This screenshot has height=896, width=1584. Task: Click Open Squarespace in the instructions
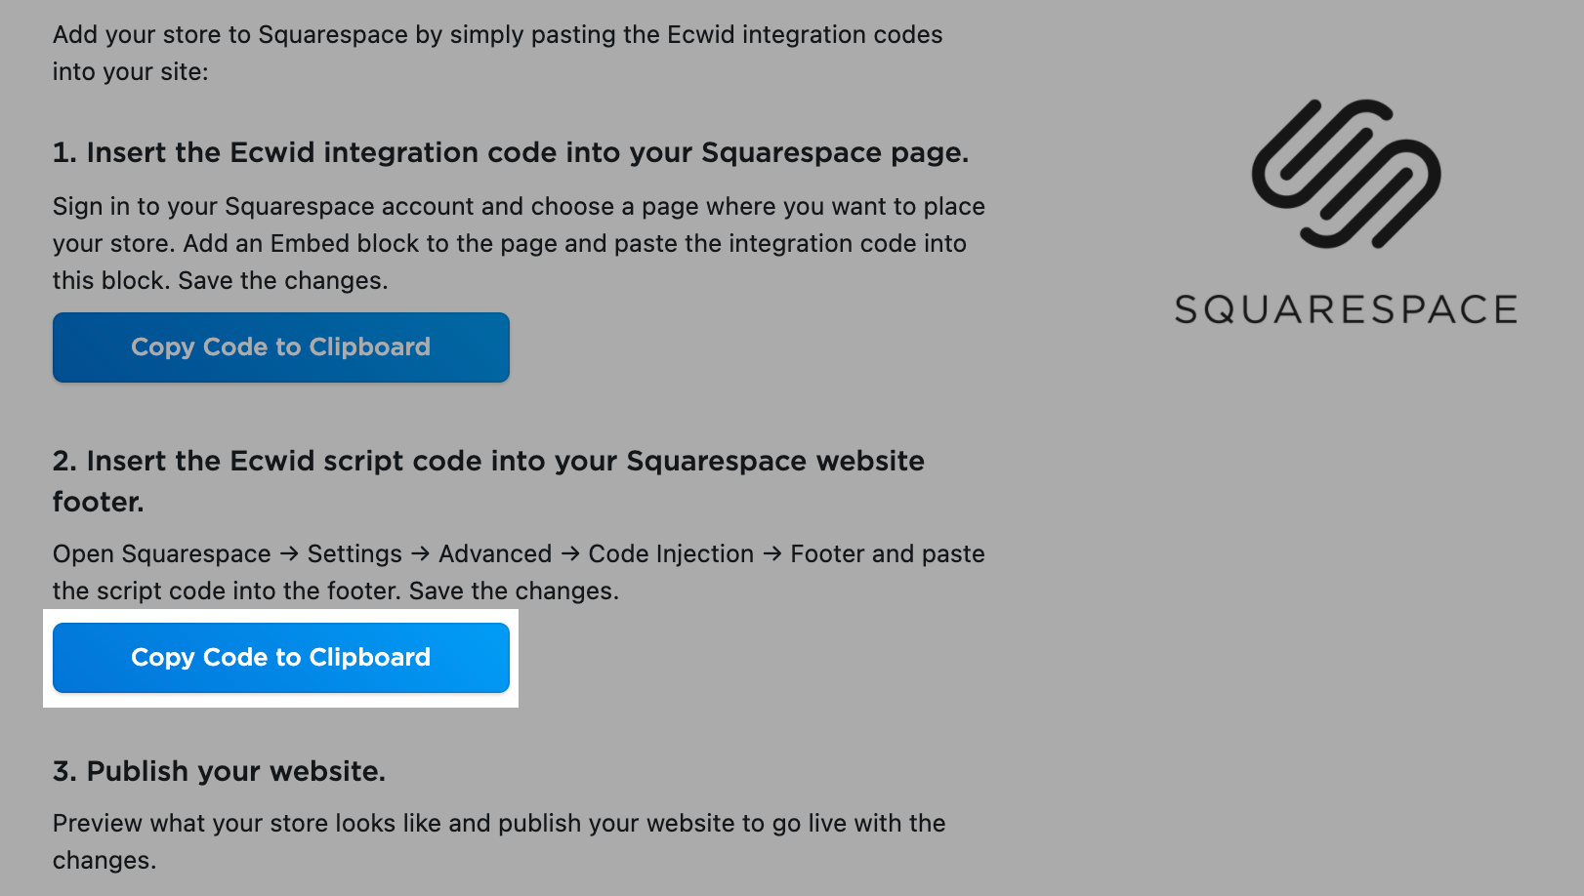(161, 553)
